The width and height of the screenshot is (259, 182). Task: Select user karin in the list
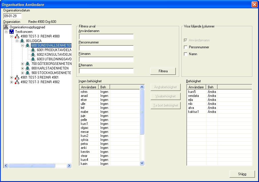84,164
